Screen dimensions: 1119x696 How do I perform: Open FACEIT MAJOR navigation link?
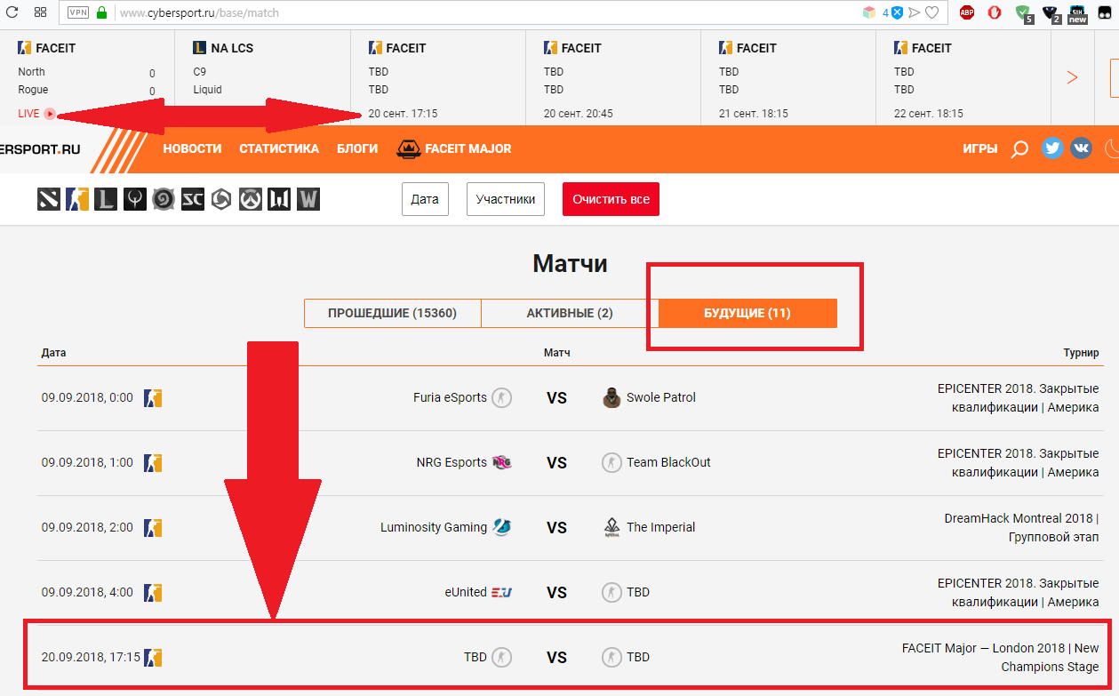(454, 148)
